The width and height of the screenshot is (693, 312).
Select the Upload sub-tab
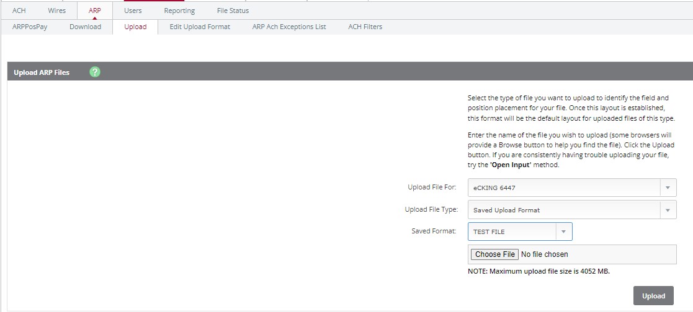[x=135, y=27]
